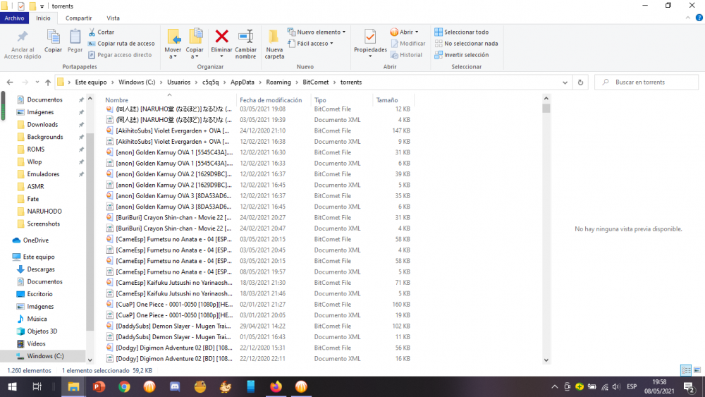Viewport: 705px width, 397px height.
Task: Pin to Quick Access (Anclar al Acceso rápido)
Action: coord(23,44)
